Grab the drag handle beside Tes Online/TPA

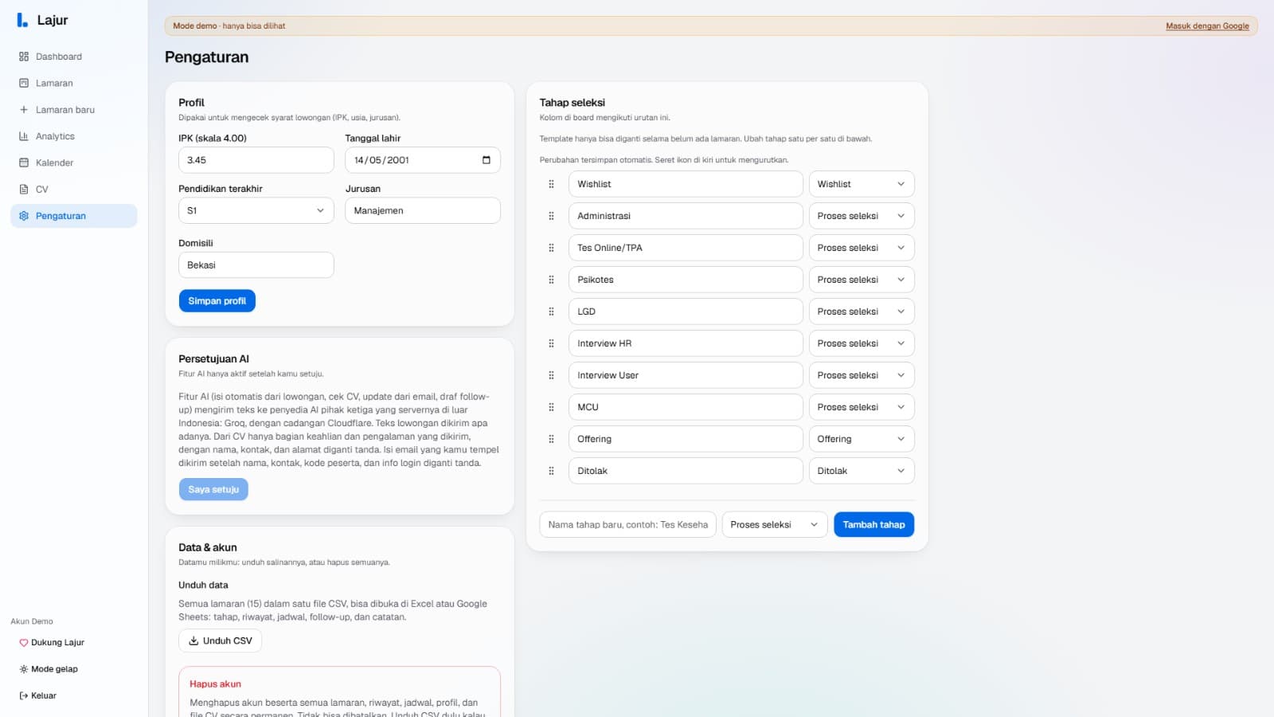coord(551,248)
